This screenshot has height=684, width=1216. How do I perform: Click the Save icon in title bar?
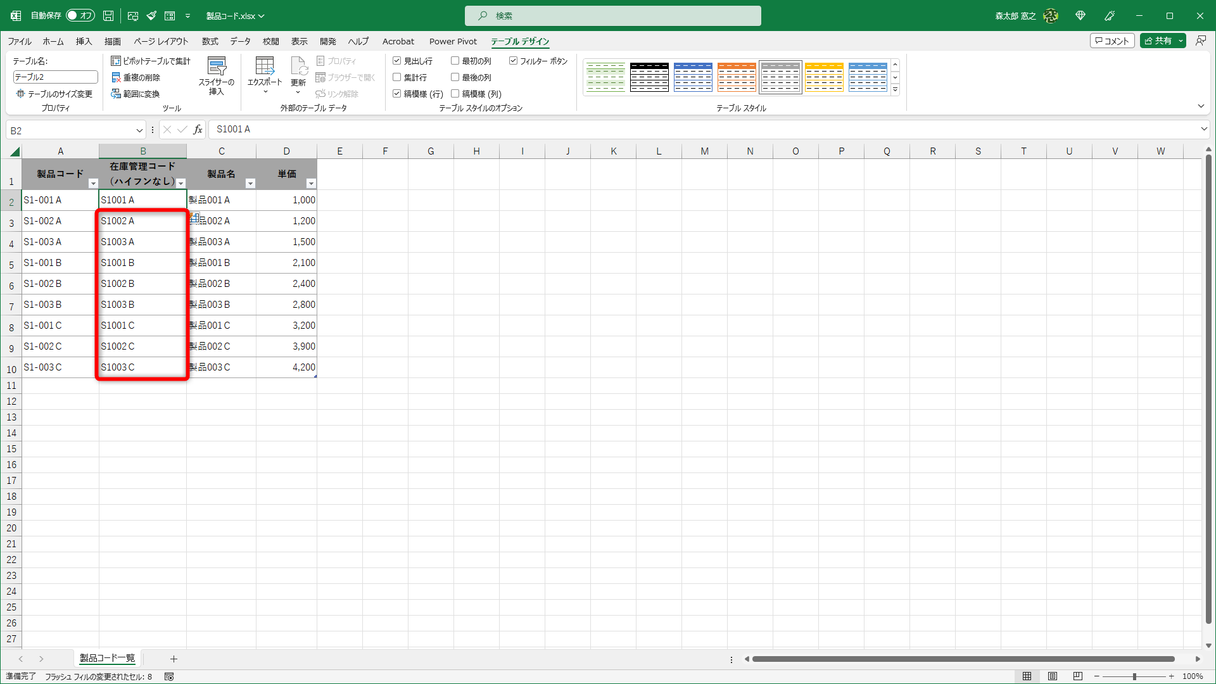pyautogui.click(x=108, y=16)
